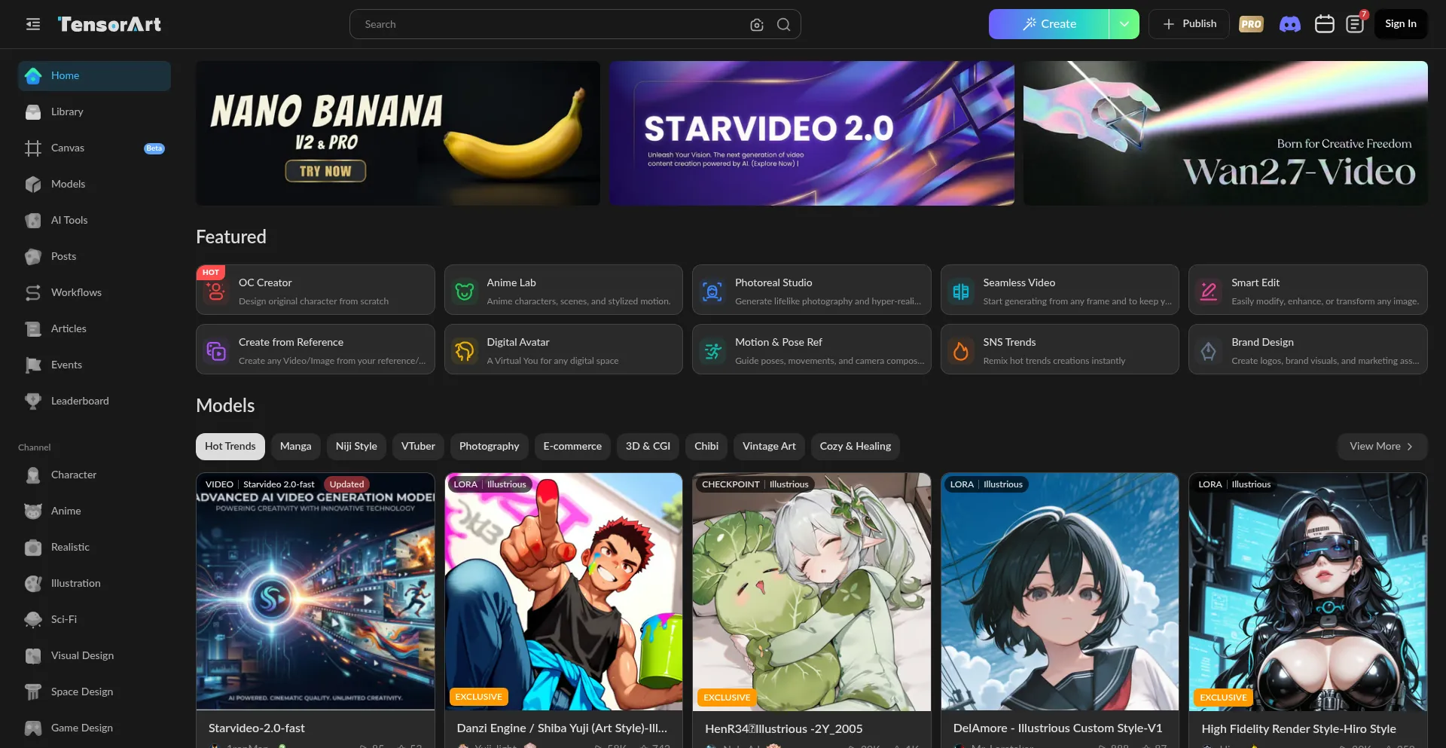Open the SNS Trends feature card
1446x748 pixels.
click(1060, 350)
